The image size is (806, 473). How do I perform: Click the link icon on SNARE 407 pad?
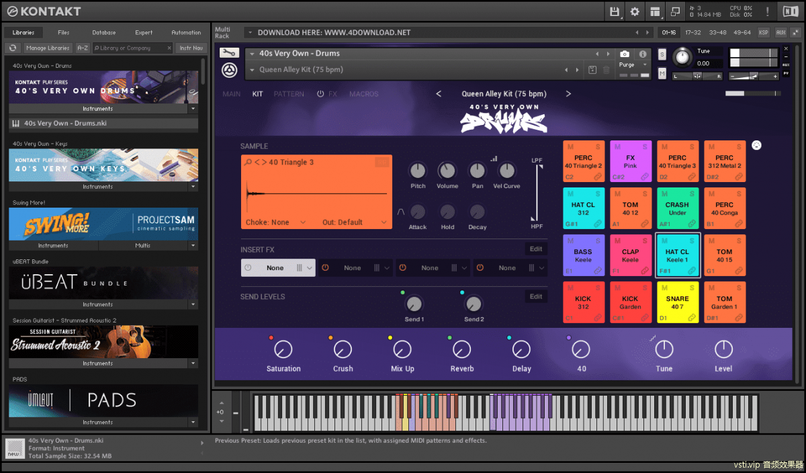[692, 317]
